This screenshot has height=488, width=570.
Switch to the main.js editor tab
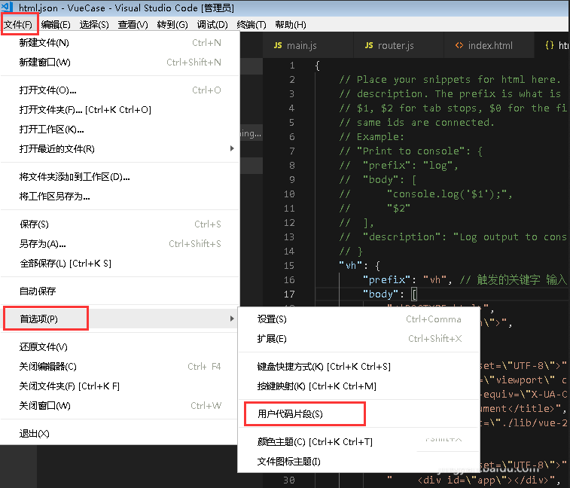307,45
